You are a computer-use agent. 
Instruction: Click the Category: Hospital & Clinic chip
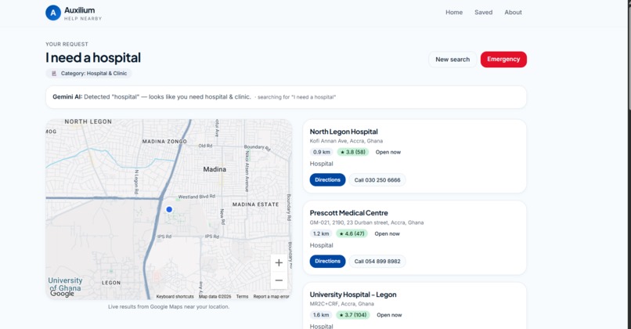(88, 74)
